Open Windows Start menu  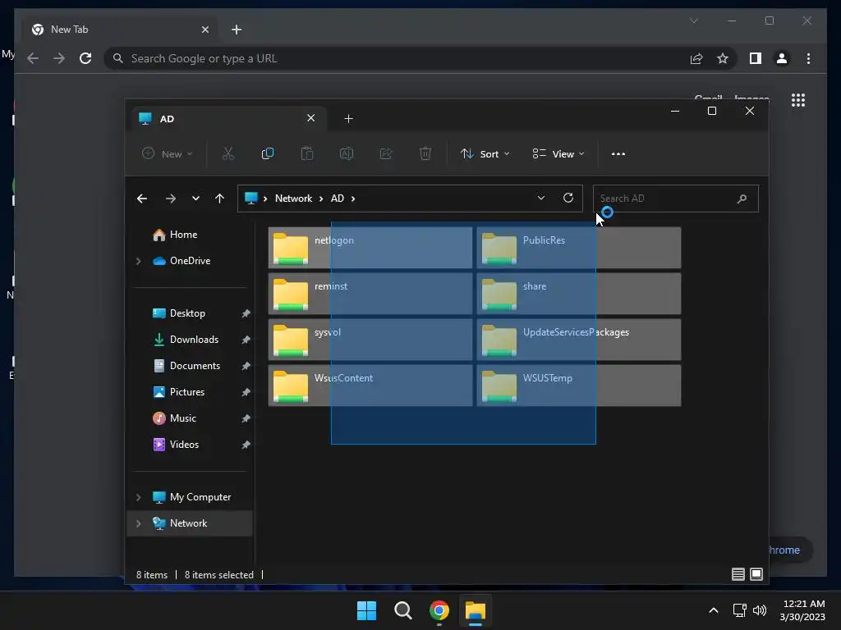(x=367, y=610)
